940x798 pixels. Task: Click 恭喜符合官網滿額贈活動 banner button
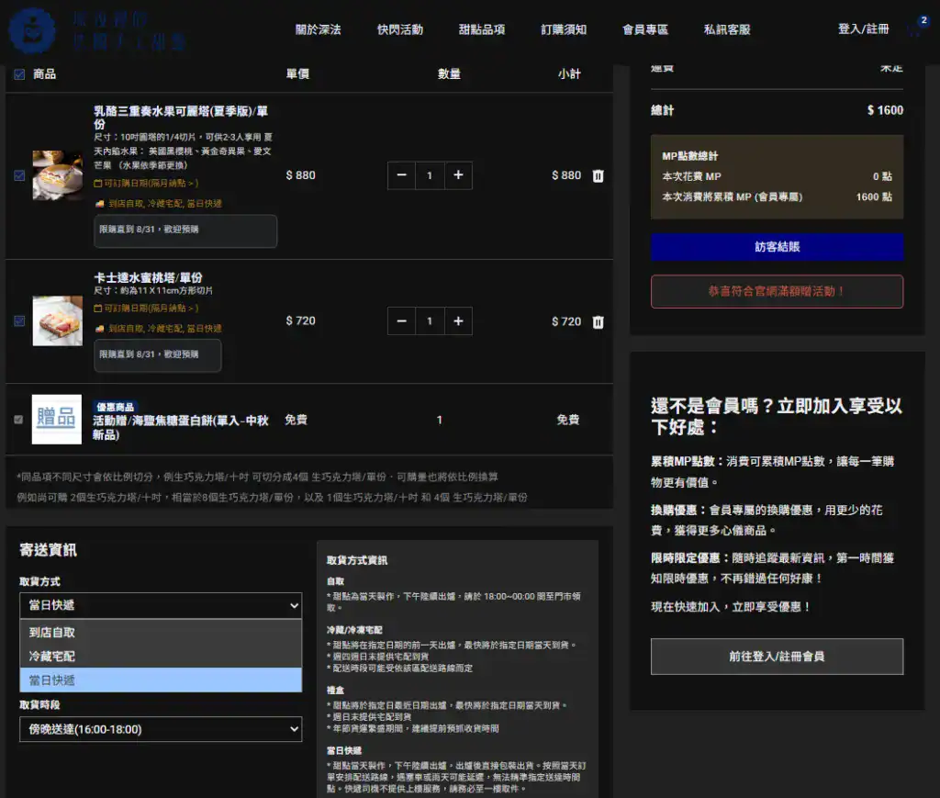[x=777, y=291]
